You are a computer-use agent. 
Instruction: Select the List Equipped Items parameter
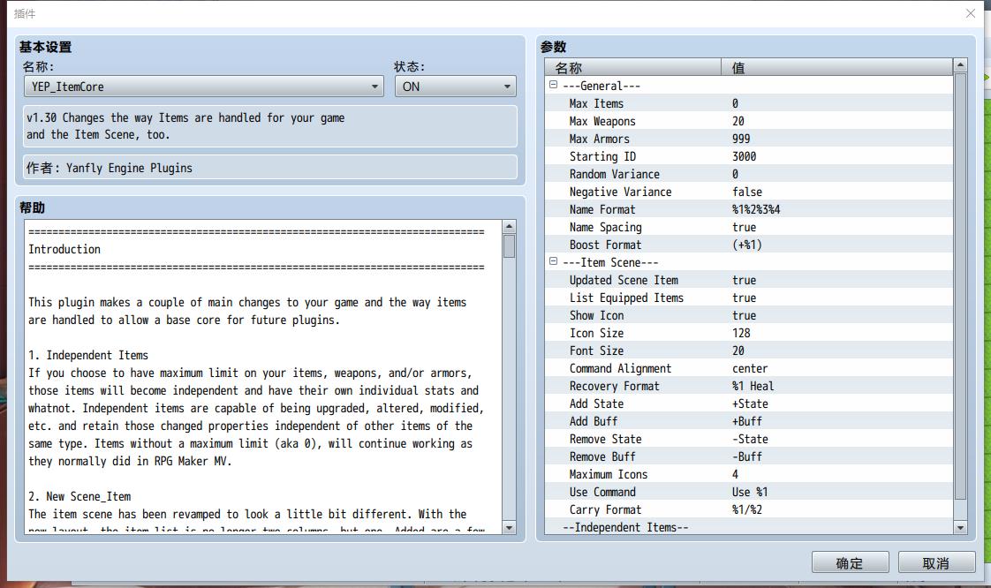(x=749, y=298)
